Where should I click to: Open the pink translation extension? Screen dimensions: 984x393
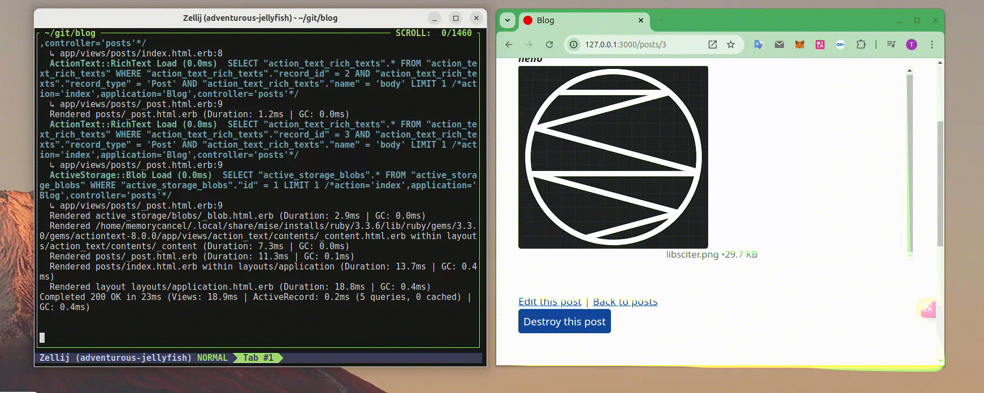tap(820, 45)
